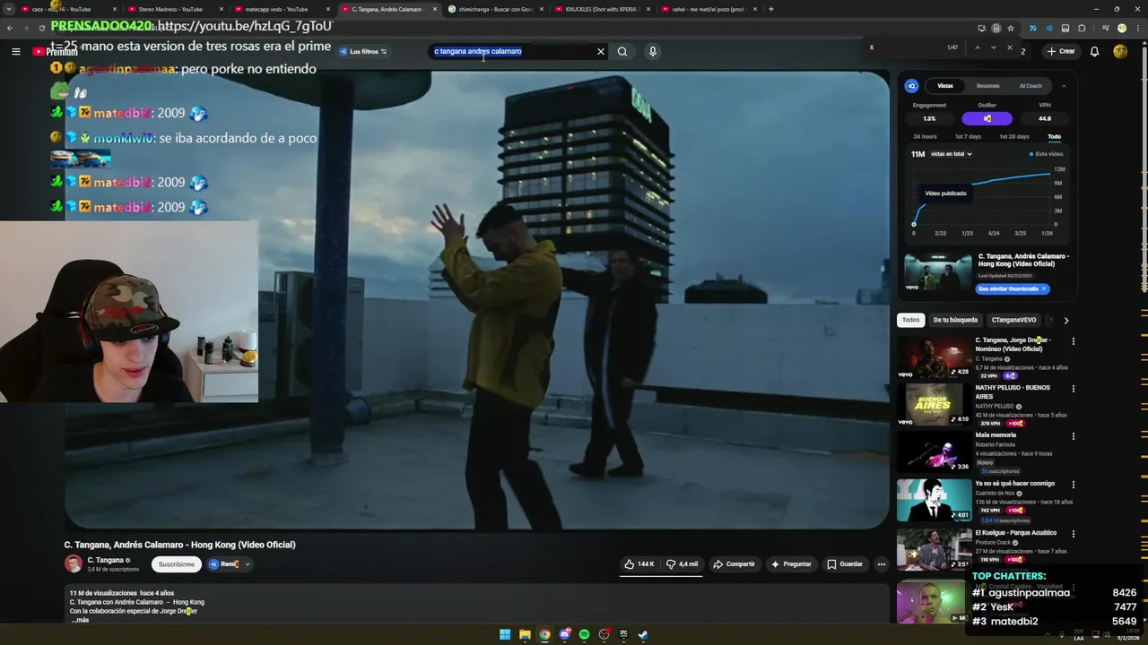The height and width of the screenshot is (645, 1148).
Task: Open more actions ellipsis under video
Action: 882,564
